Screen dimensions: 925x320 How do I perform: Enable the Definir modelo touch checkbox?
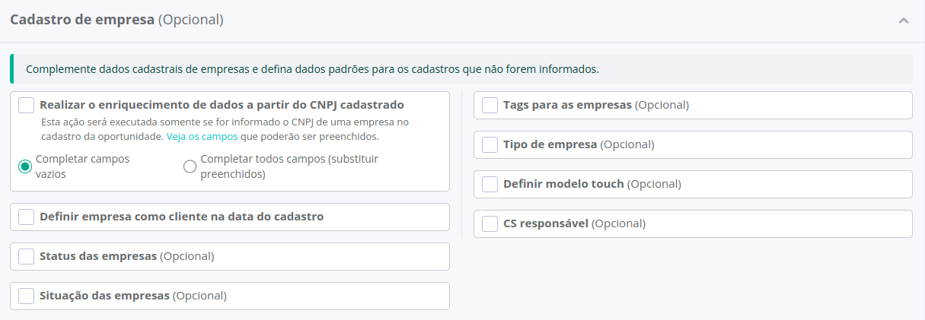[x=490, y=184]
